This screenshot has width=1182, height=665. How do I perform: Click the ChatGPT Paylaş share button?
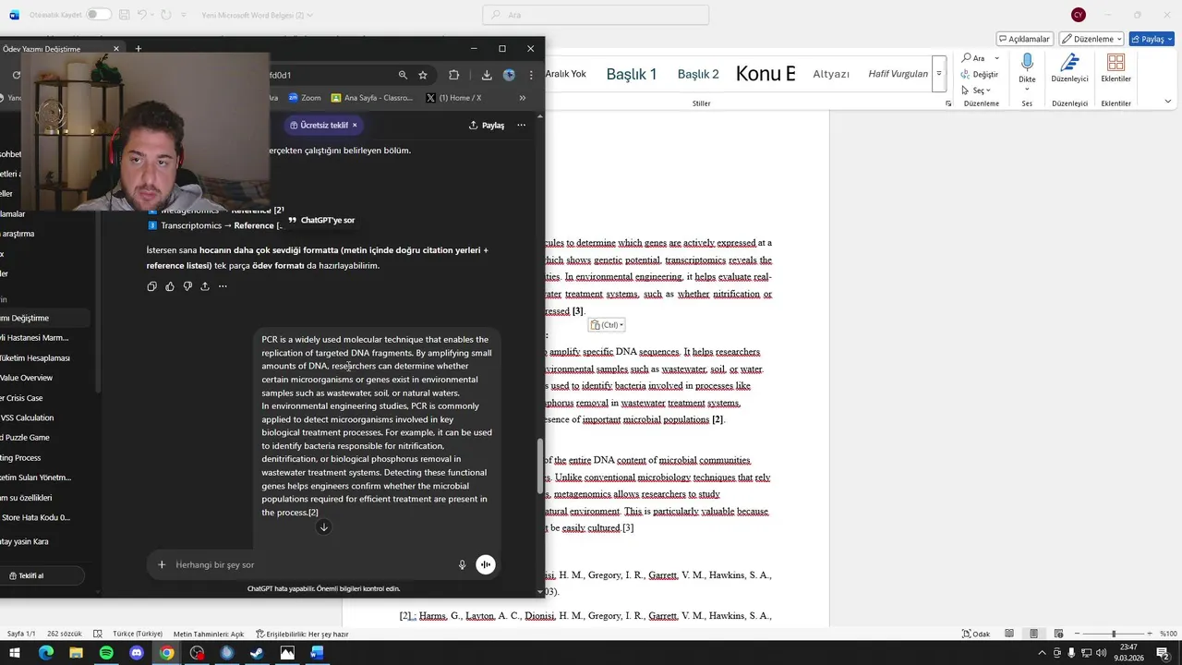487,125
